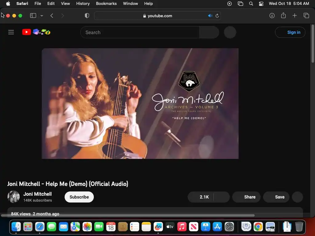Open the privacy report shield icon
Viewport: 315px width, 236px height.
coord(87,16)
